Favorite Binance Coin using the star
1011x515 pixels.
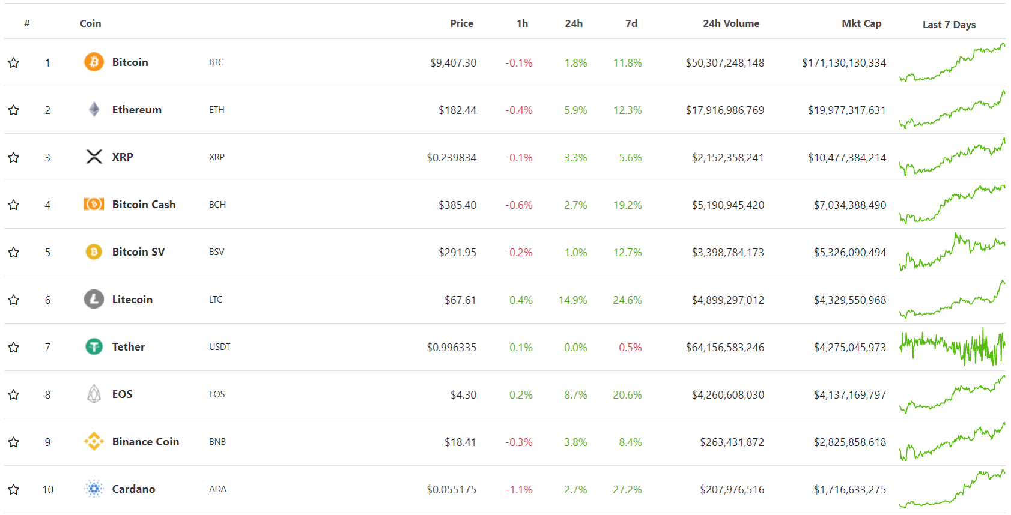[x=14, y=442]
